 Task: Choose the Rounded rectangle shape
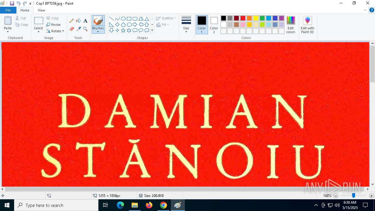click(135, 19)
